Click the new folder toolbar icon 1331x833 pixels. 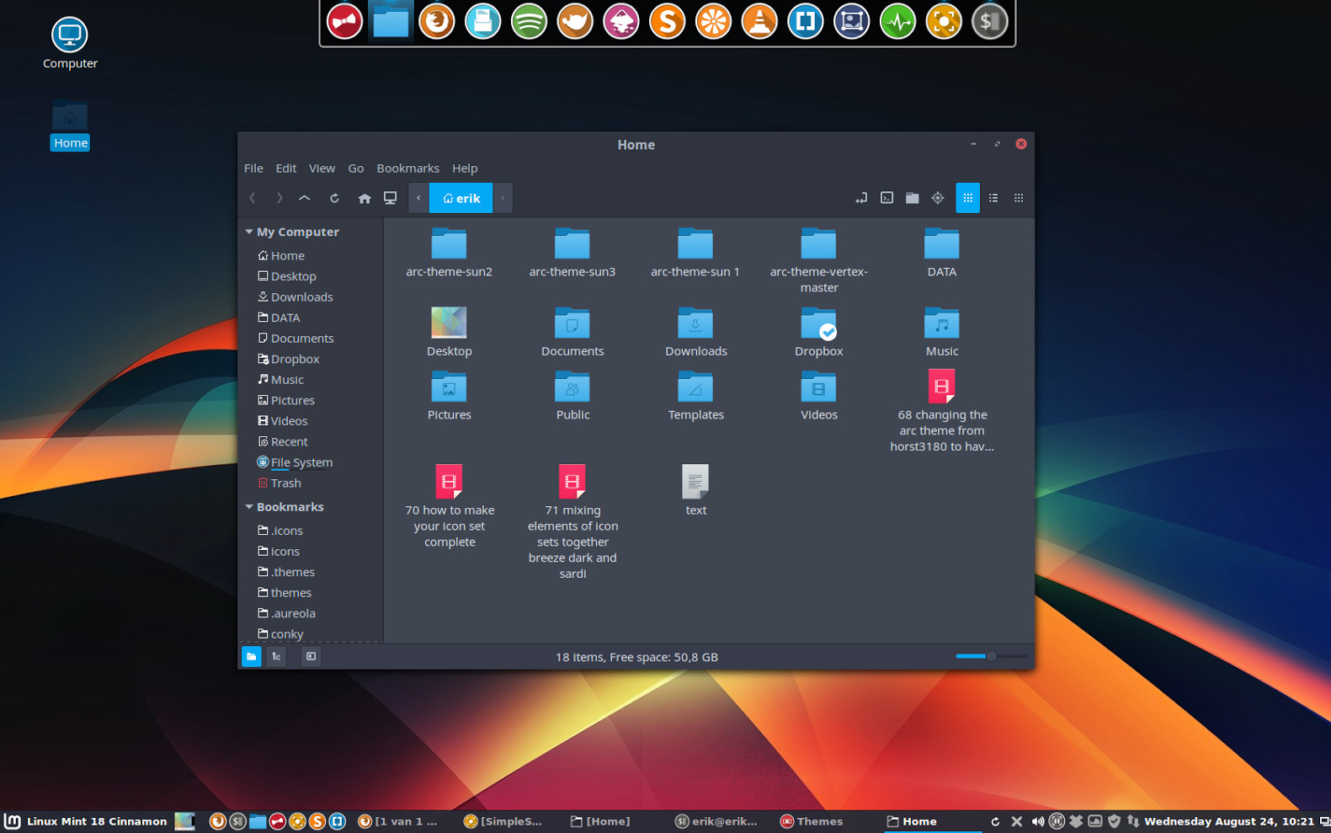click(912, 198)
